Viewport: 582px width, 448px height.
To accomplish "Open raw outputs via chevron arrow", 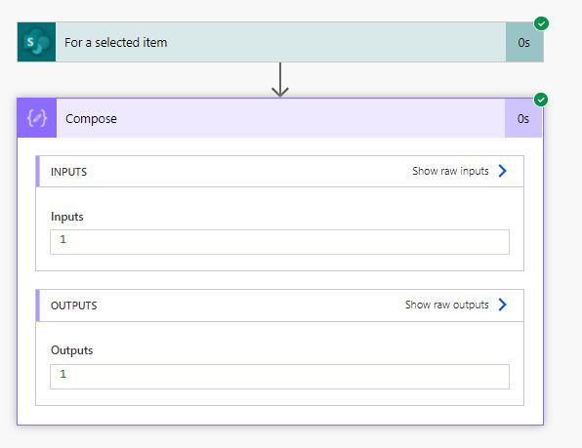I will (x=503, y=305).
